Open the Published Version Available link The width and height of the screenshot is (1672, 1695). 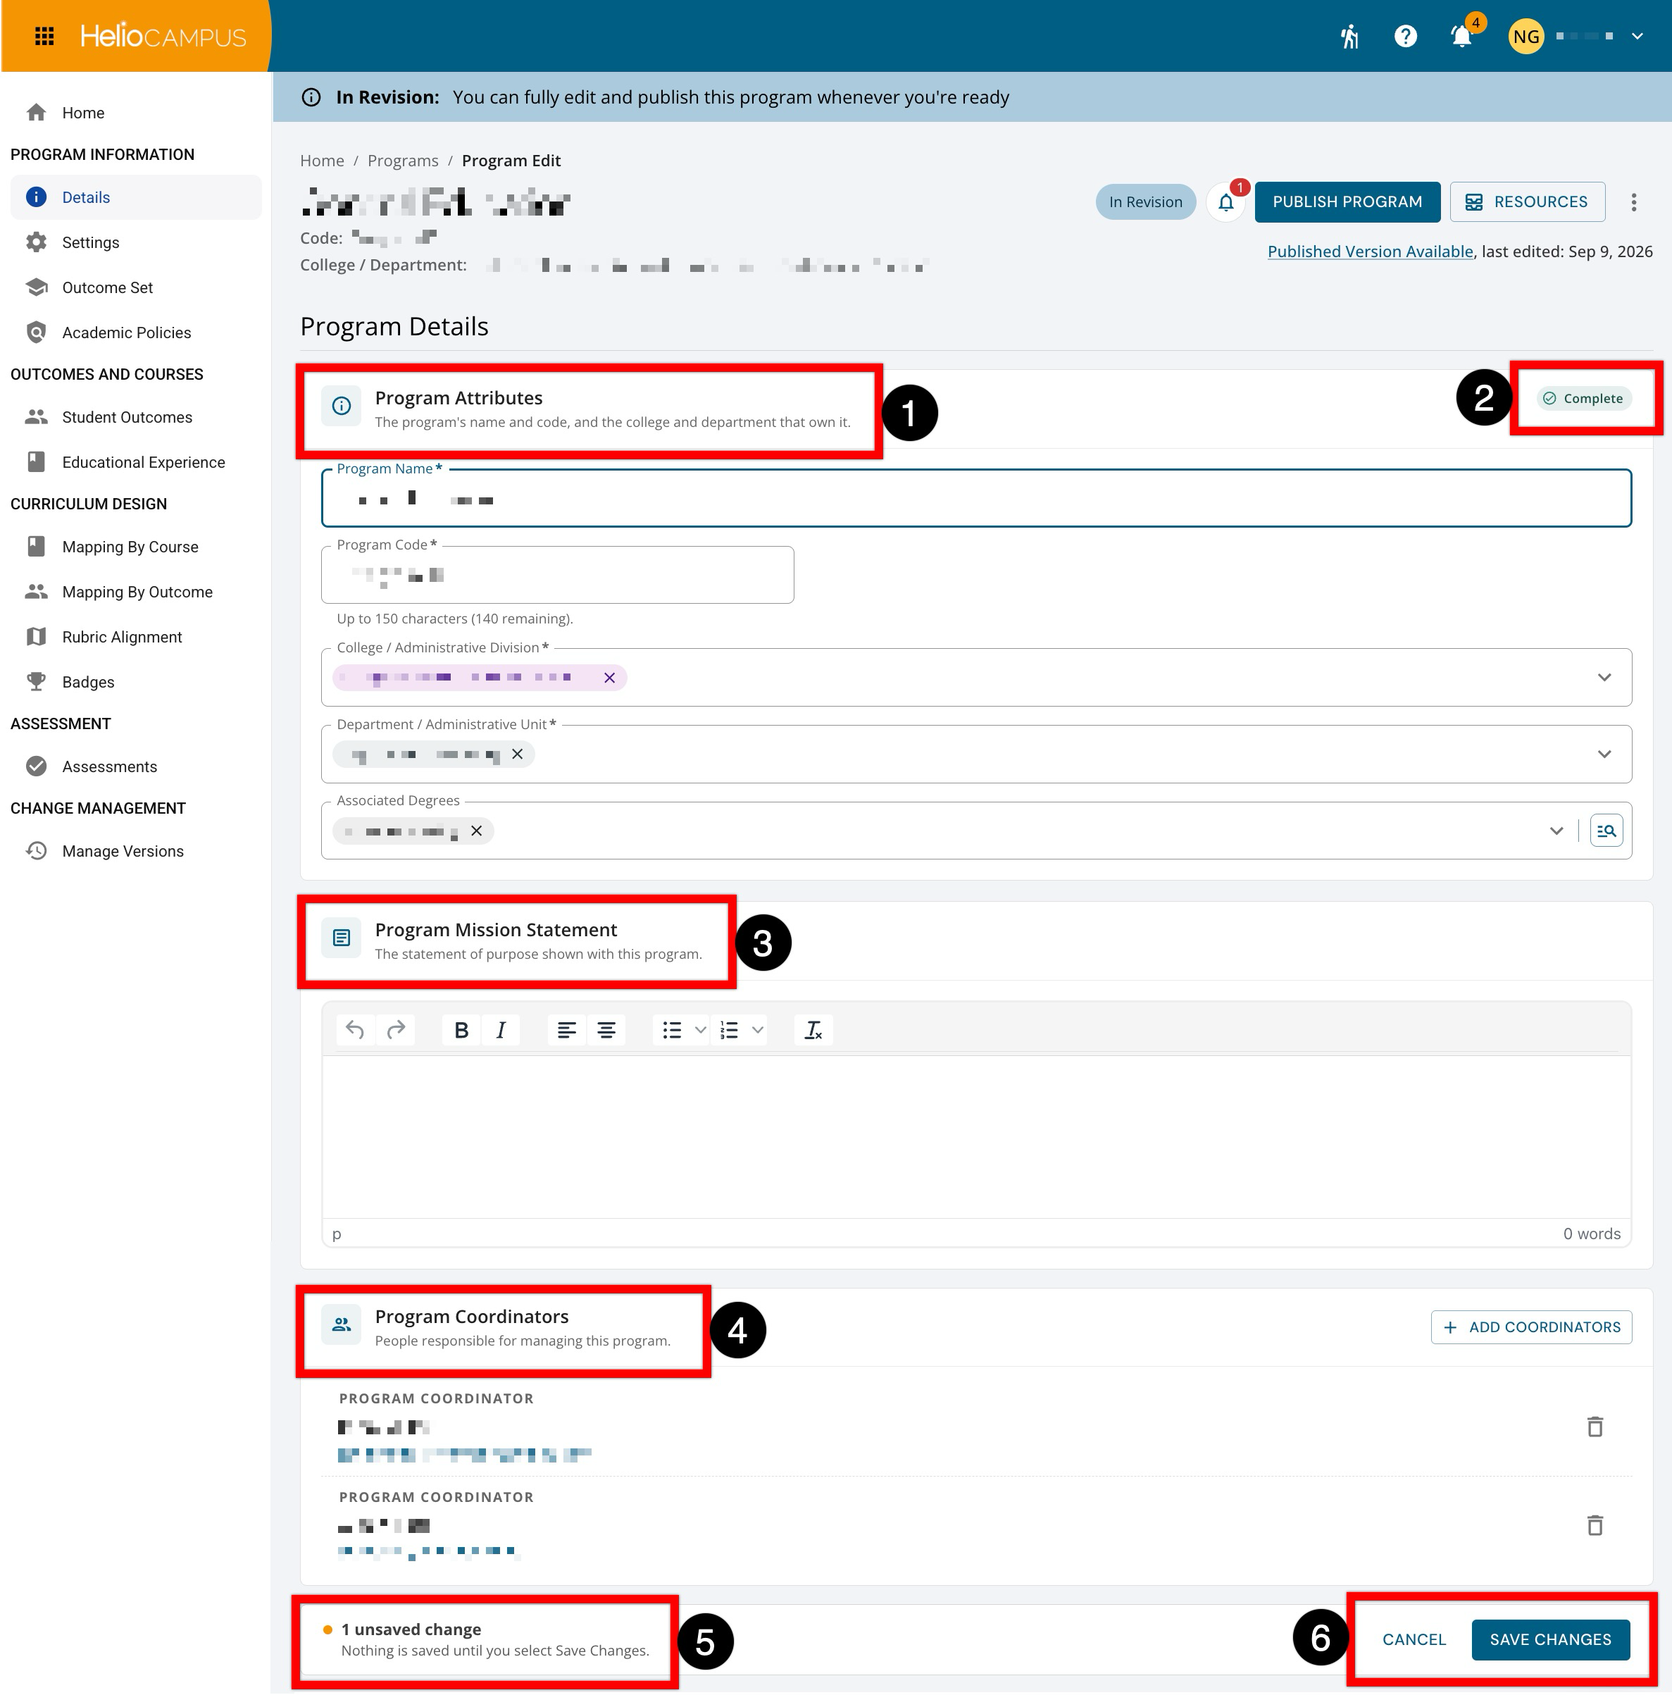point(1369,252)
